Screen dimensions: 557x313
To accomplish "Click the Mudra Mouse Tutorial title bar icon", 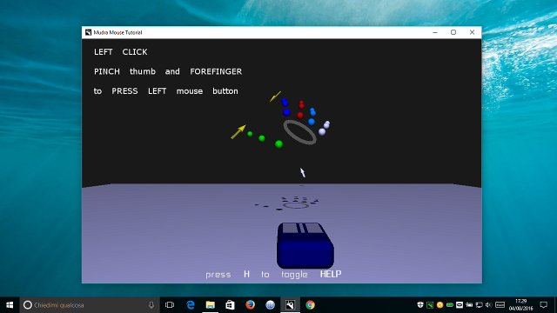I will coord(88,32).
